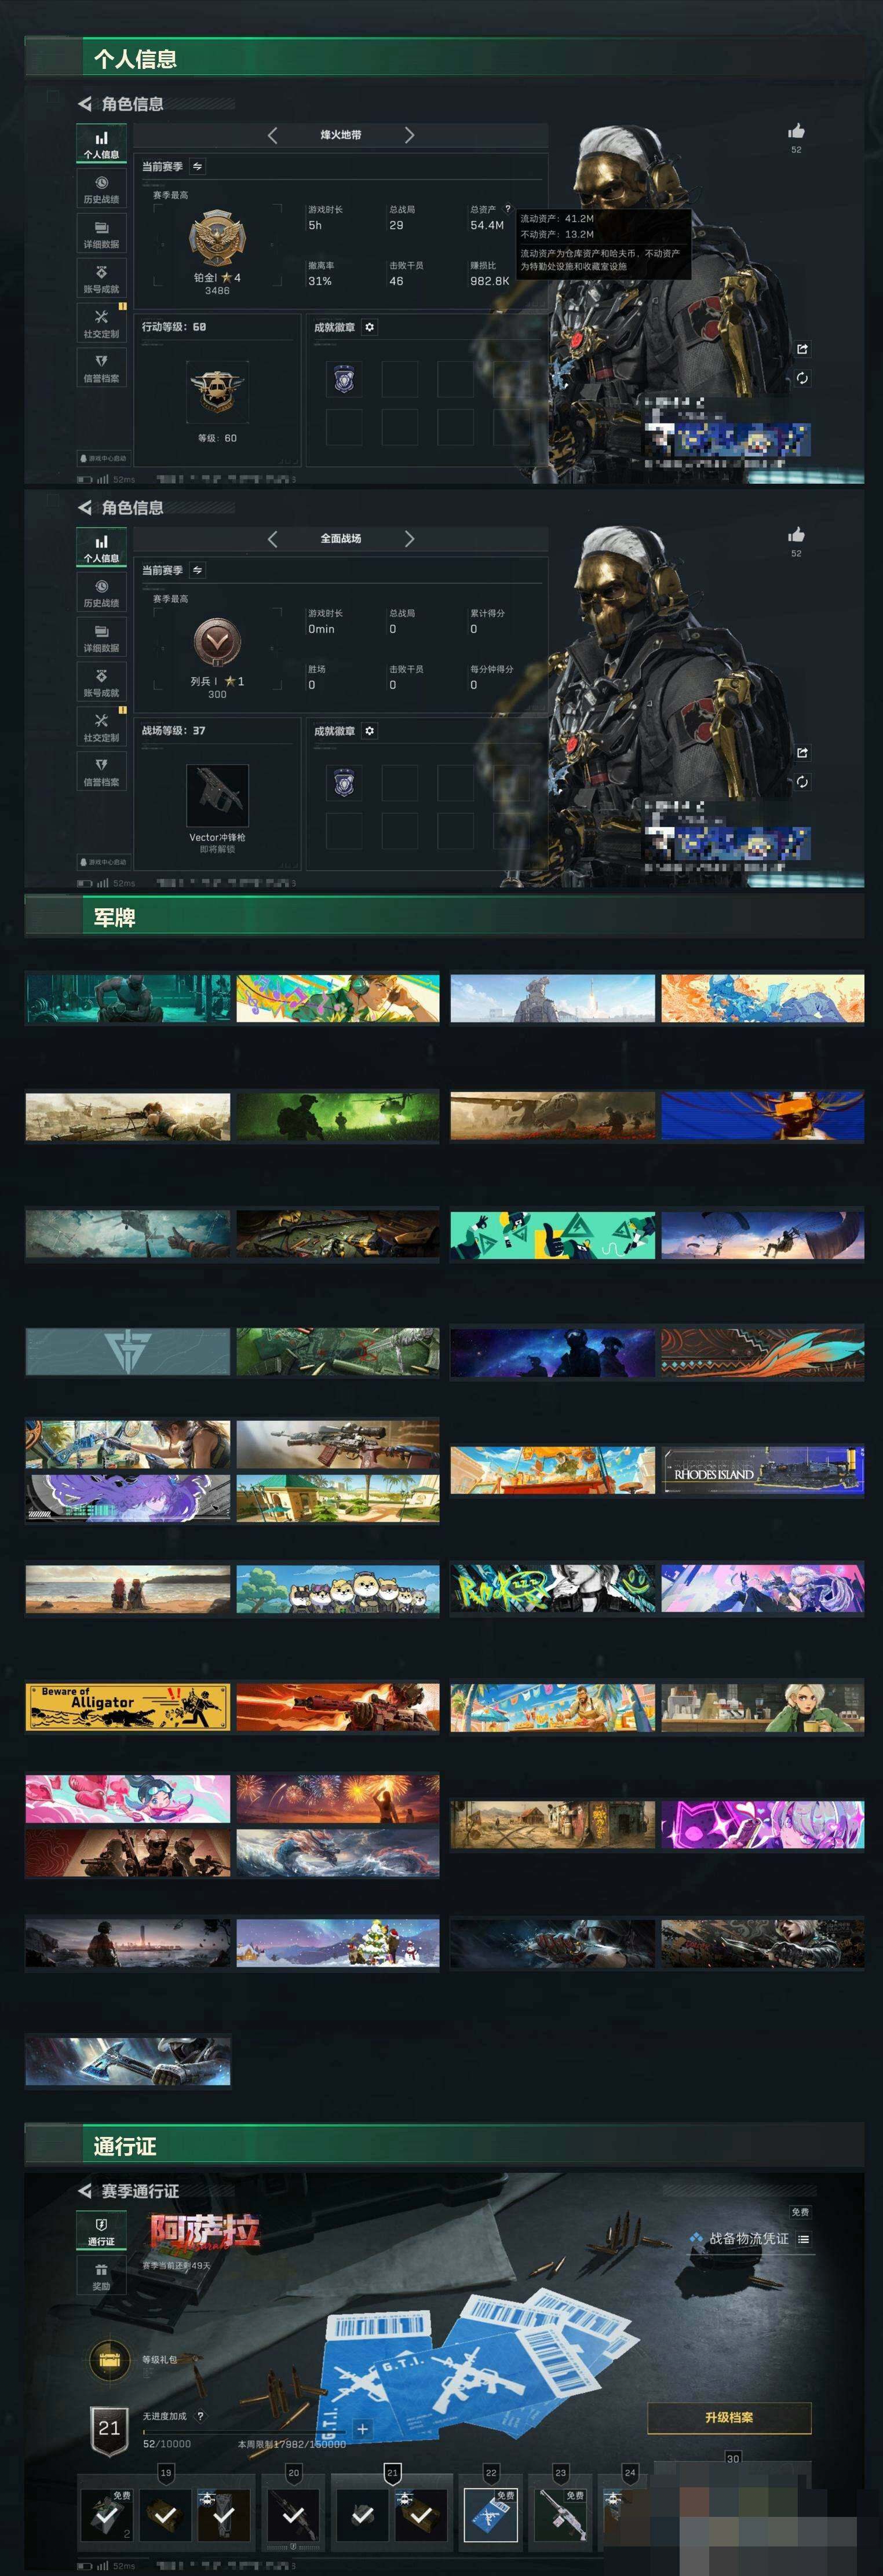
Task: Select the Beware of Alligator dog tag
Action: point(127,1707)
